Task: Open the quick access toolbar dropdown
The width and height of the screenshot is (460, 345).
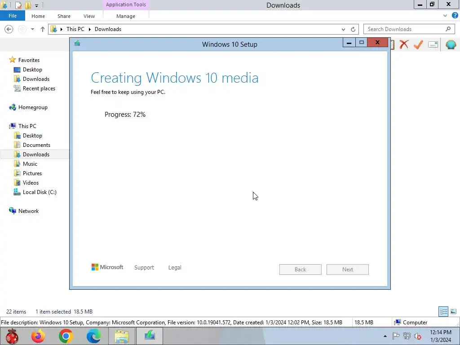Action: (36, 5)
